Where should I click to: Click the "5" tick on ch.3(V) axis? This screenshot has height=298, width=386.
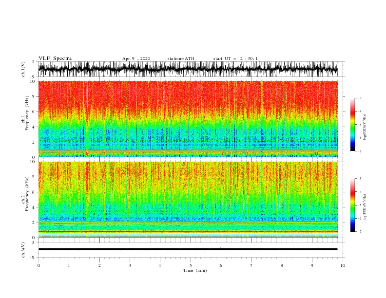tap(34, 242)
